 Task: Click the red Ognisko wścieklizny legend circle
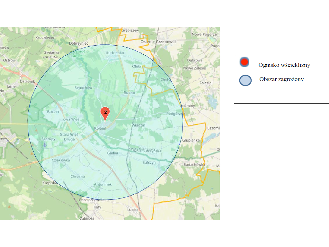245,62
